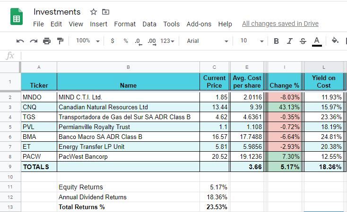Image resolution: width=347 pixels, height=212 pixels.
Task: Select the Current Price header cell
Action: (x=214, y=82)
